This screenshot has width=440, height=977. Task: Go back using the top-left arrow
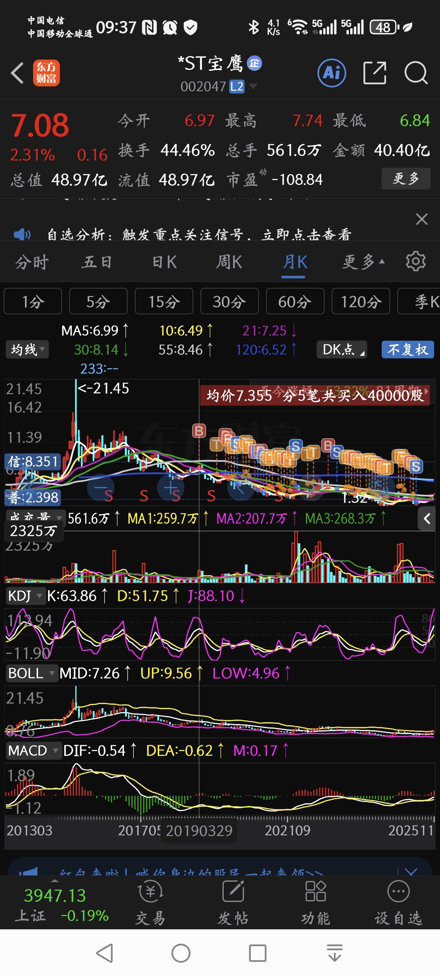[18, 73]
